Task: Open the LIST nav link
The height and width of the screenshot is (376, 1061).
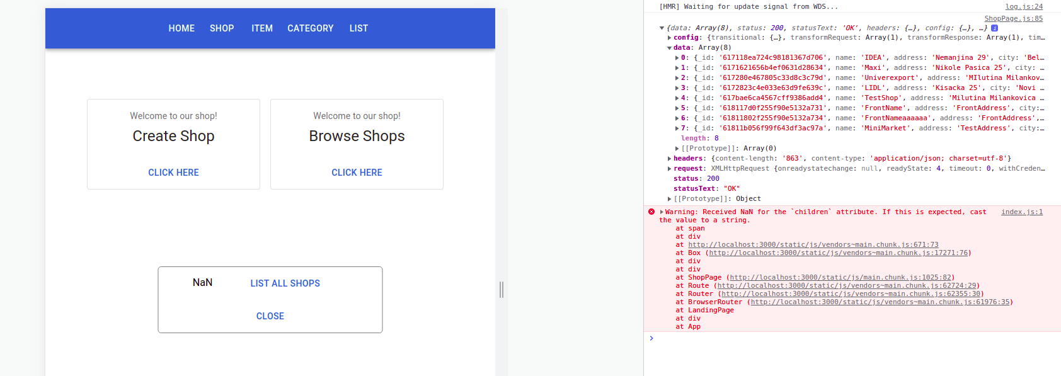Action: coord(358,28)
